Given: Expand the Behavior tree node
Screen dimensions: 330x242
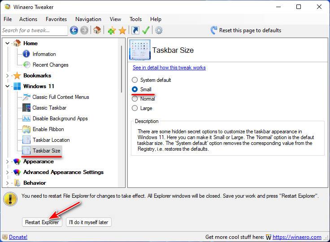Looking at the screenshot, I should click(7, 183).
